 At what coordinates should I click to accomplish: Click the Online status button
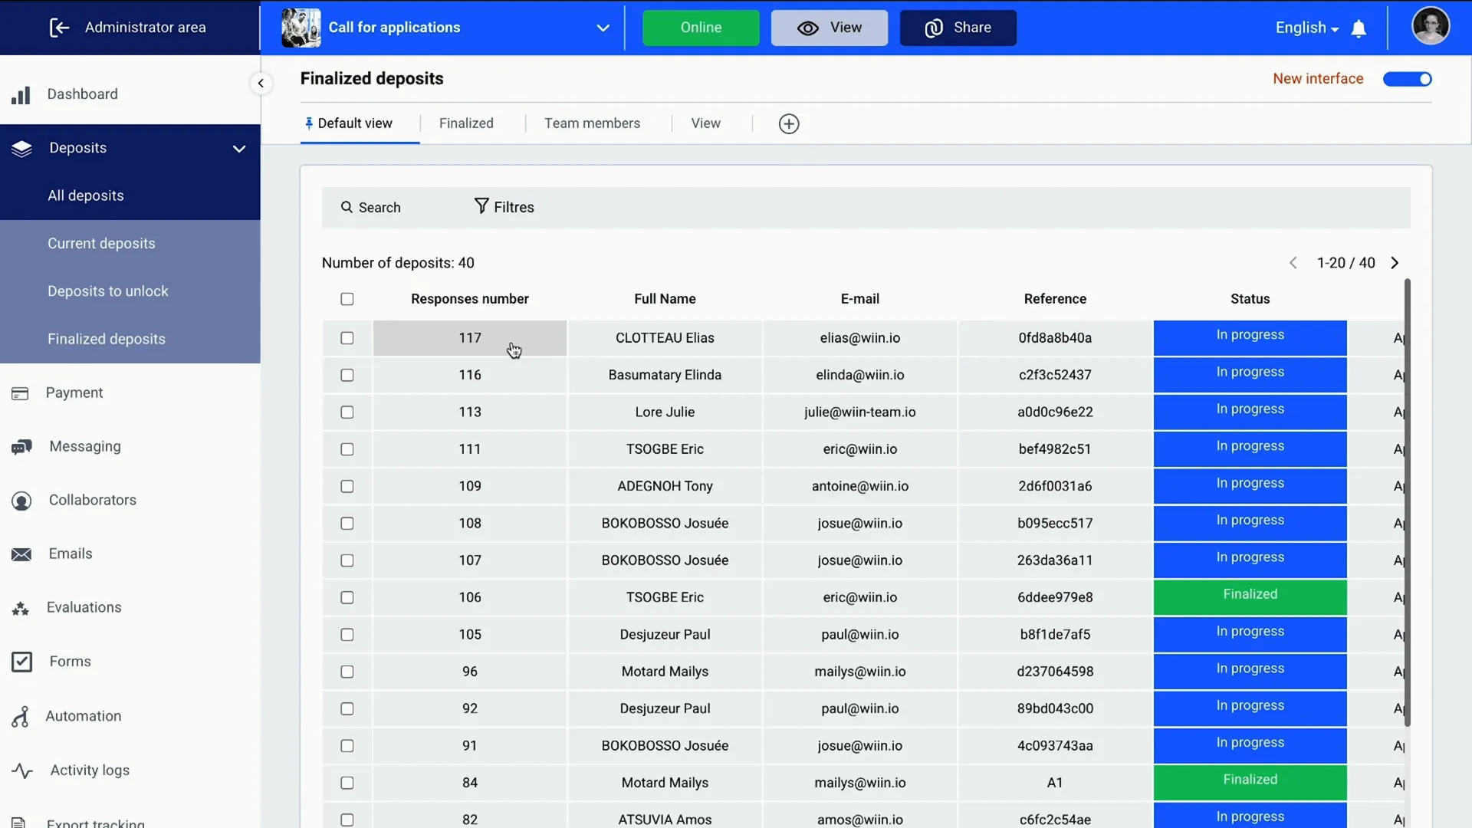click(x=701, y=28)
